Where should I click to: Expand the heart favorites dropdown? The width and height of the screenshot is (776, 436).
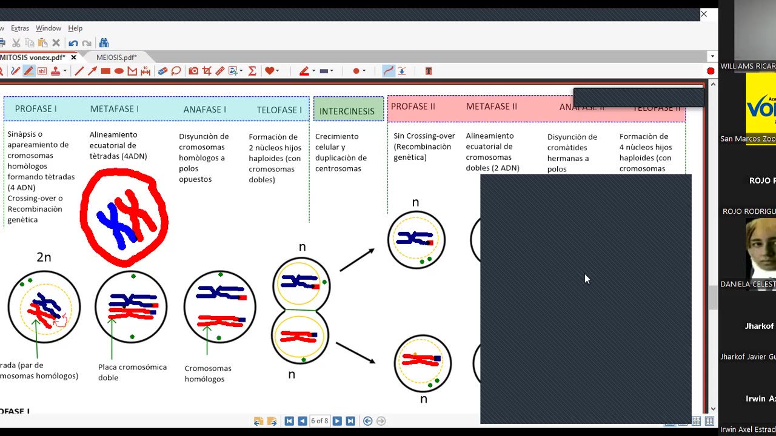pos(277,71)
